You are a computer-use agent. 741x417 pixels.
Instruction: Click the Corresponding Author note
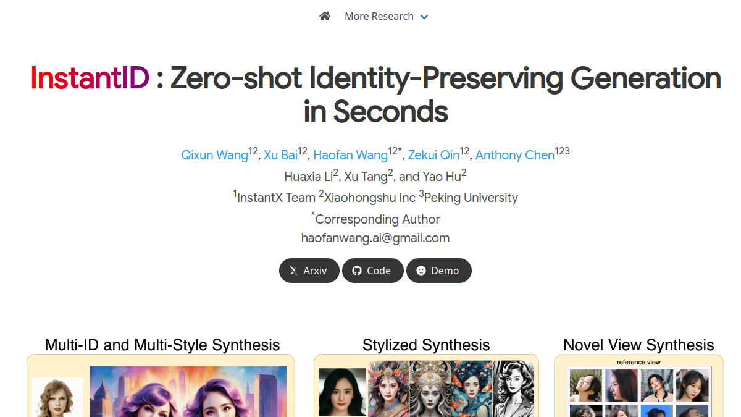(375, 219)
